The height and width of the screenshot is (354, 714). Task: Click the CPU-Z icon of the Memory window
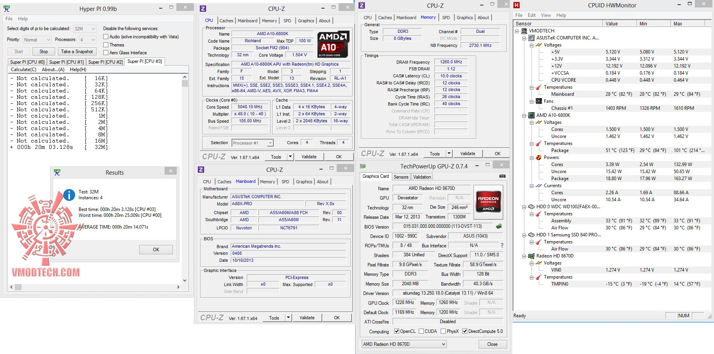click(362, 5)
